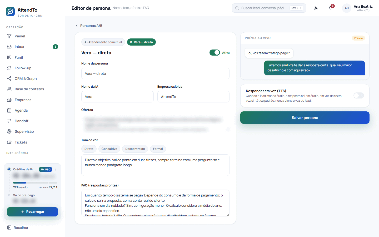Click the FAQ textarea resize handle
379x237 pixels.
pyautogui.click(x=228, y=215)
